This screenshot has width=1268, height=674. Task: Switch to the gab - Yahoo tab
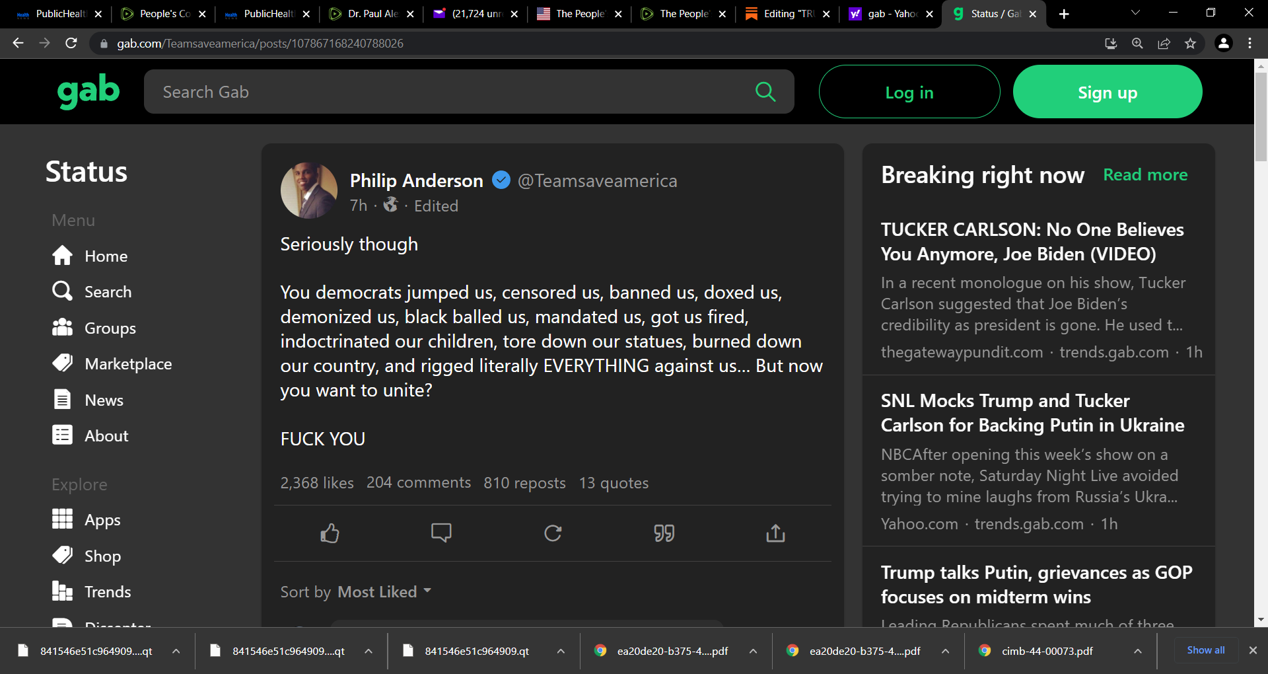[892, 14]
